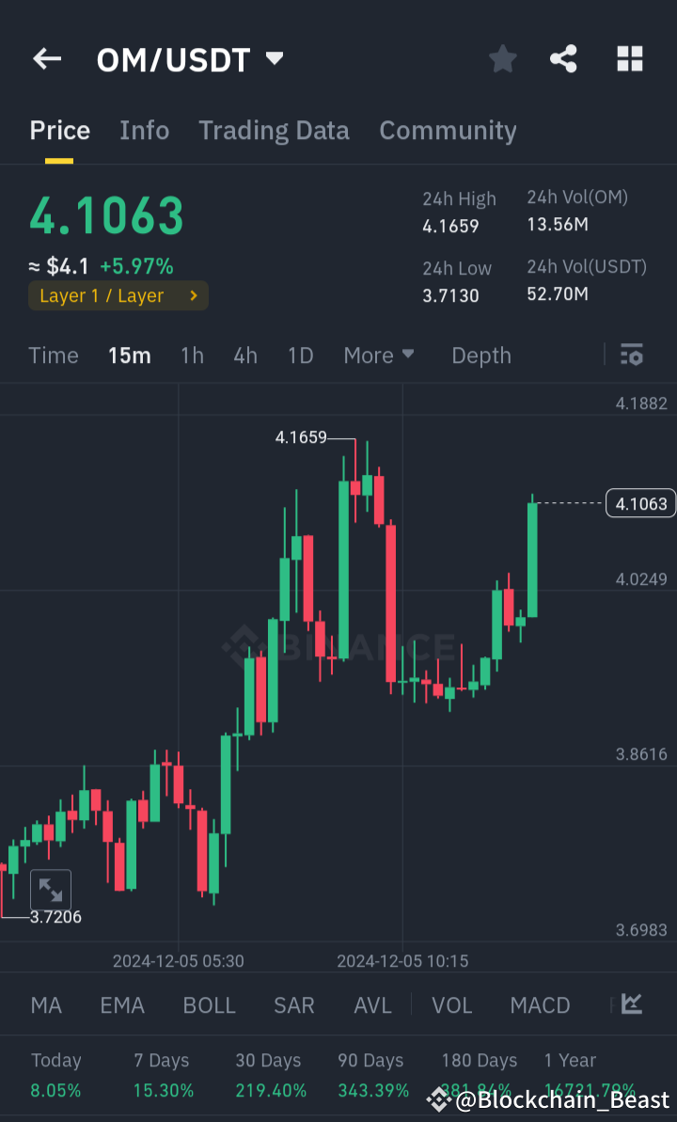Tap the 4.1063 current price label
This screenshot has width=677, height=1122.
pos(640,503)
